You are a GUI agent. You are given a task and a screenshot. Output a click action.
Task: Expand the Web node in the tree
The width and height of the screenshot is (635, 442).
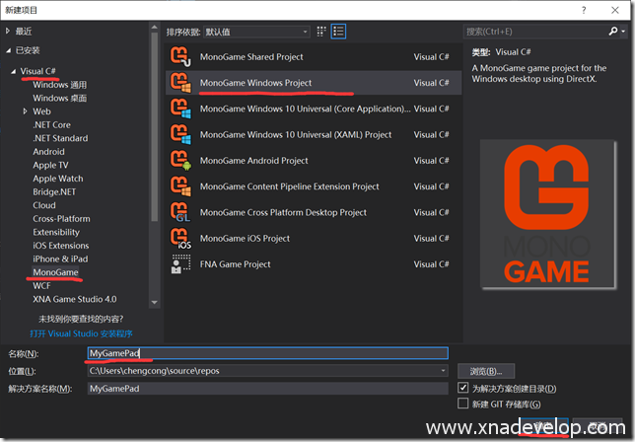point(24,111)
